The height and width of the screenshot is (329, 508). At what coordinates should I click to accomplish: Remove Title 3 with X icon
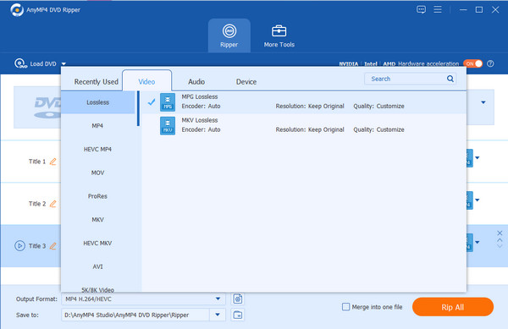[500, 233]
